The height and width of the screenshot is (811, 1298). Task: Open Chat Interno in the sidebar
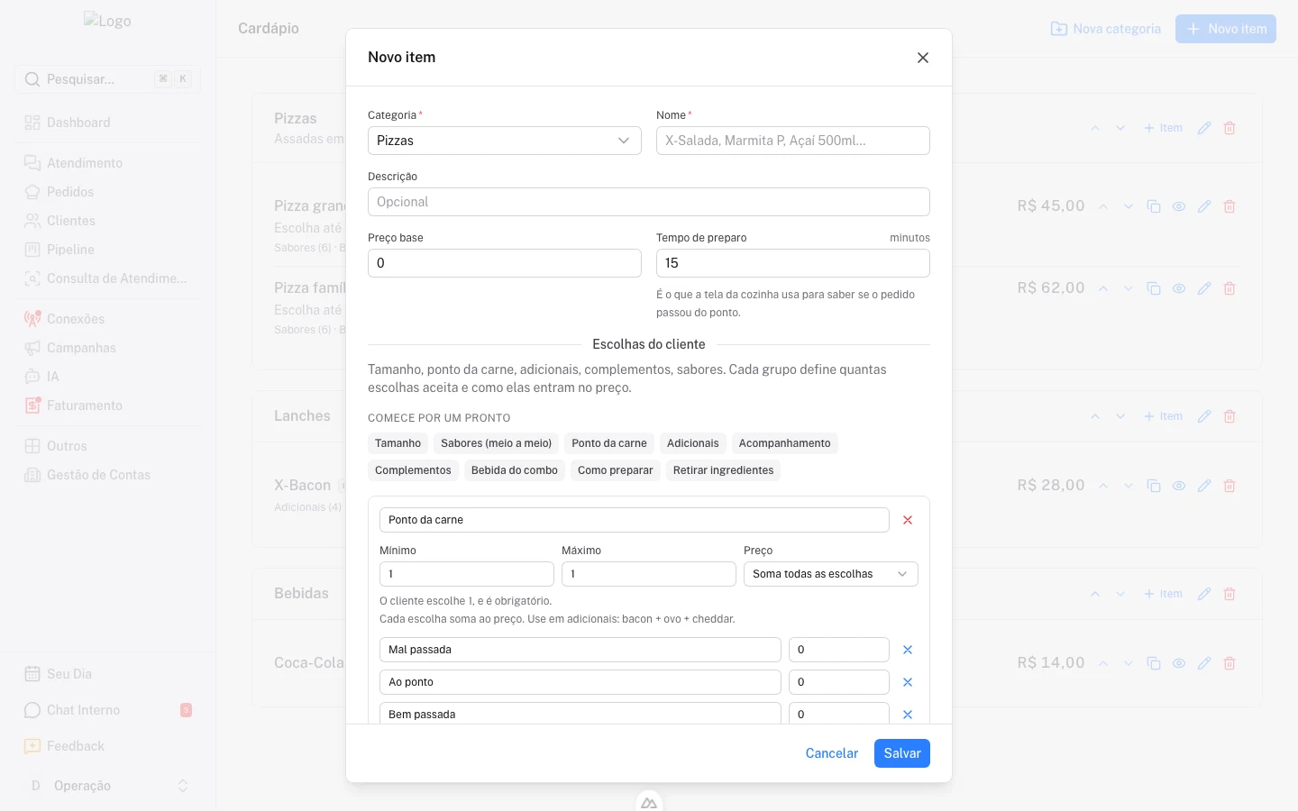point(108,710)
